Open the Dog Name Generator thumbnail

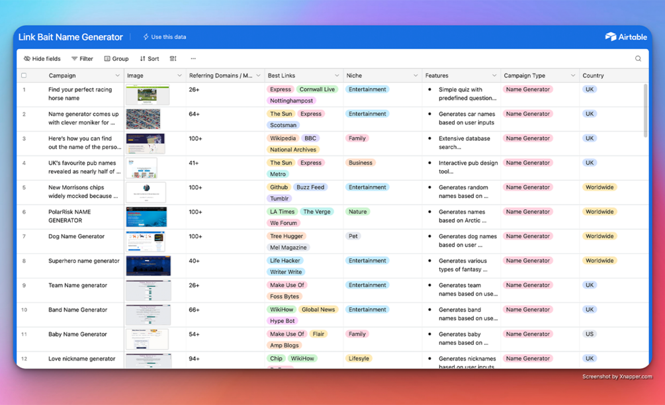(x=146, y=242)
